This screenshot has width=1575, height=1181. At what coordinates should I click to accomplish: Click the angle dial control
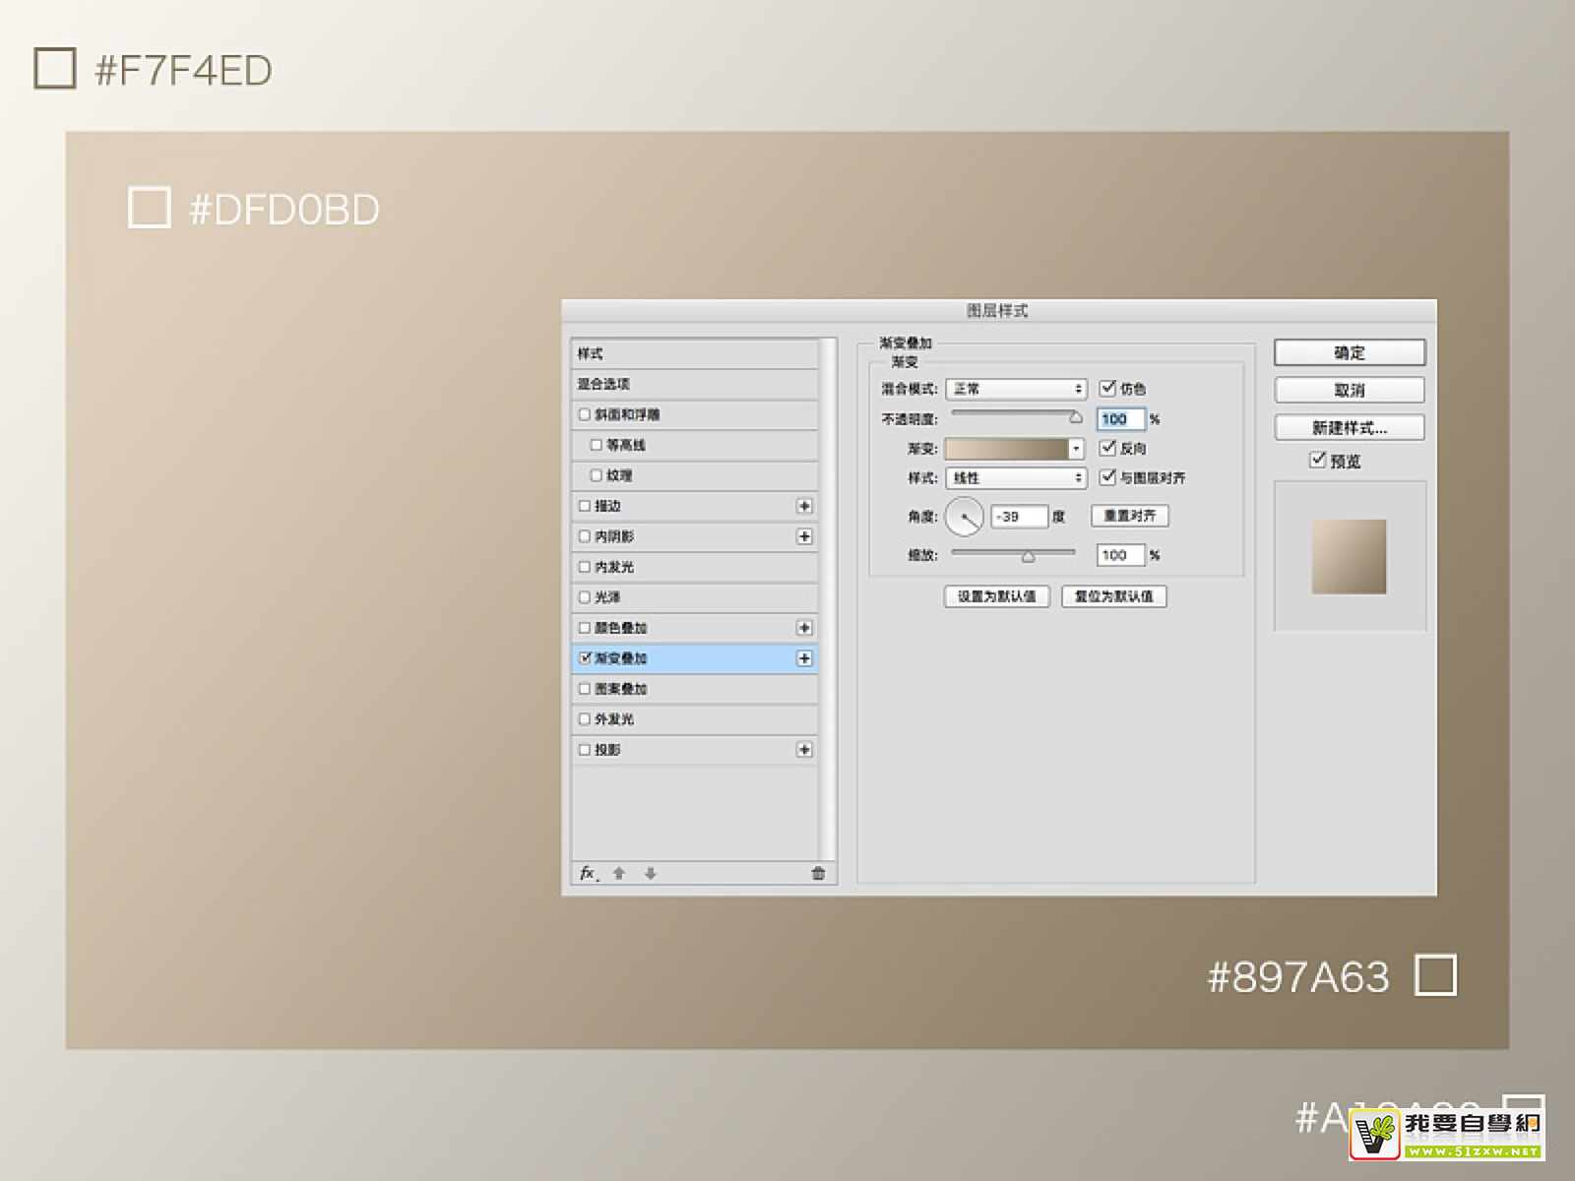coord(965,517)
